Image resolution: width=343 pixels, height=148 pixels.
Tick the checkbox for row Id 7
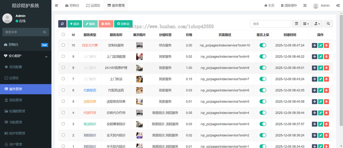(63, 79)
